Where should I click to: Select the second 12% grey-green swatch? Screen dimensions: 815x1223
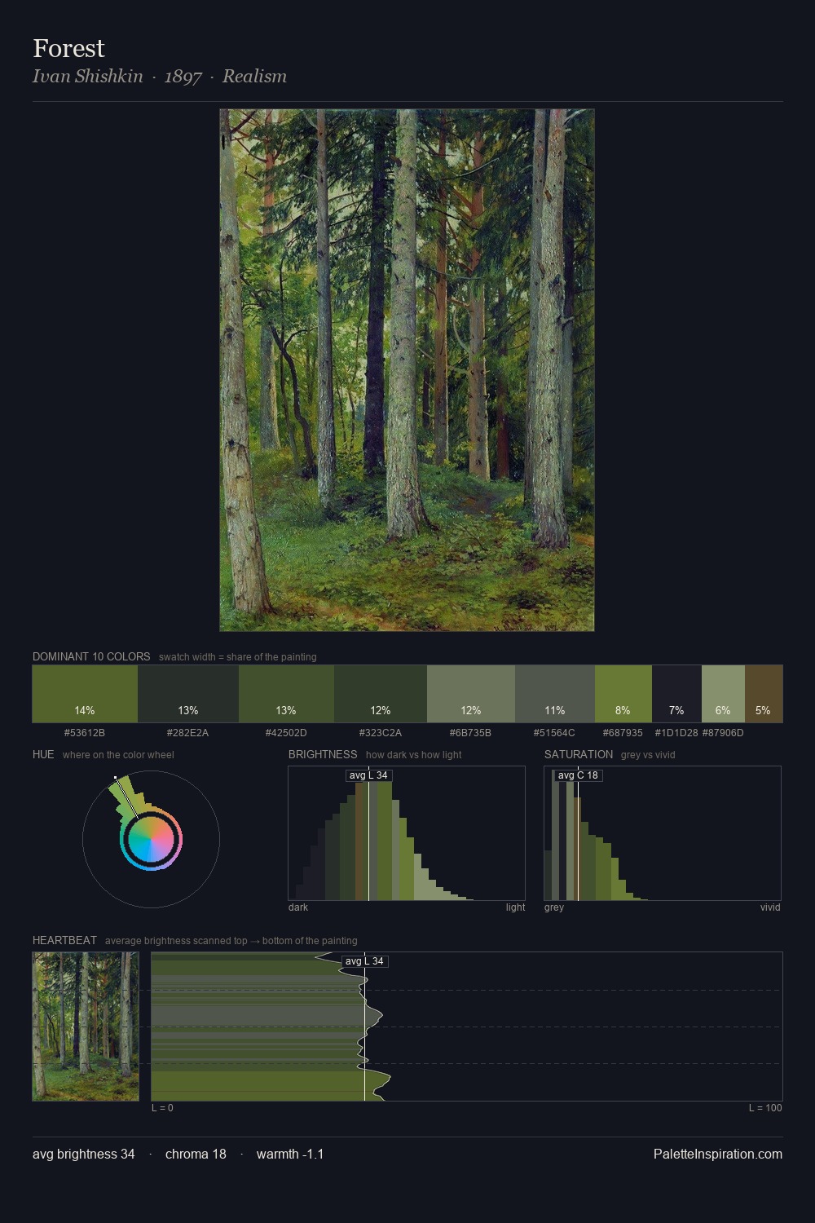[471, 694]
